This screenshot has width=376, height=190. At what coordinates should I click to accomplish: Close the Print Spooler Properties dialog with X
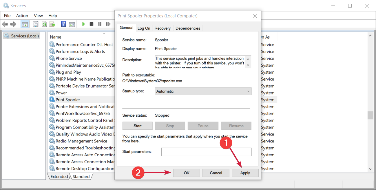point(255,16)
